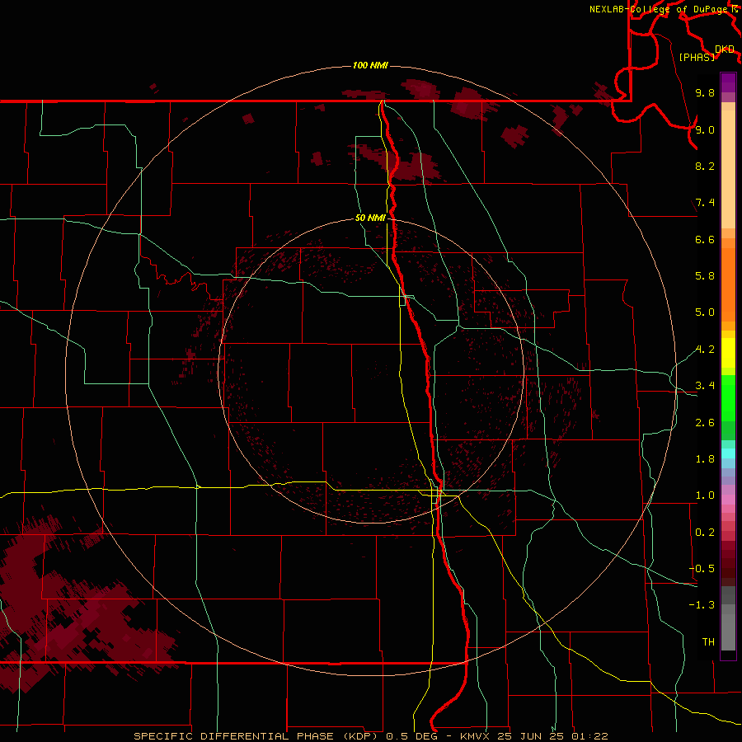
Task: Click the [PHAS] units label
Action: click(x=697, y=58)
